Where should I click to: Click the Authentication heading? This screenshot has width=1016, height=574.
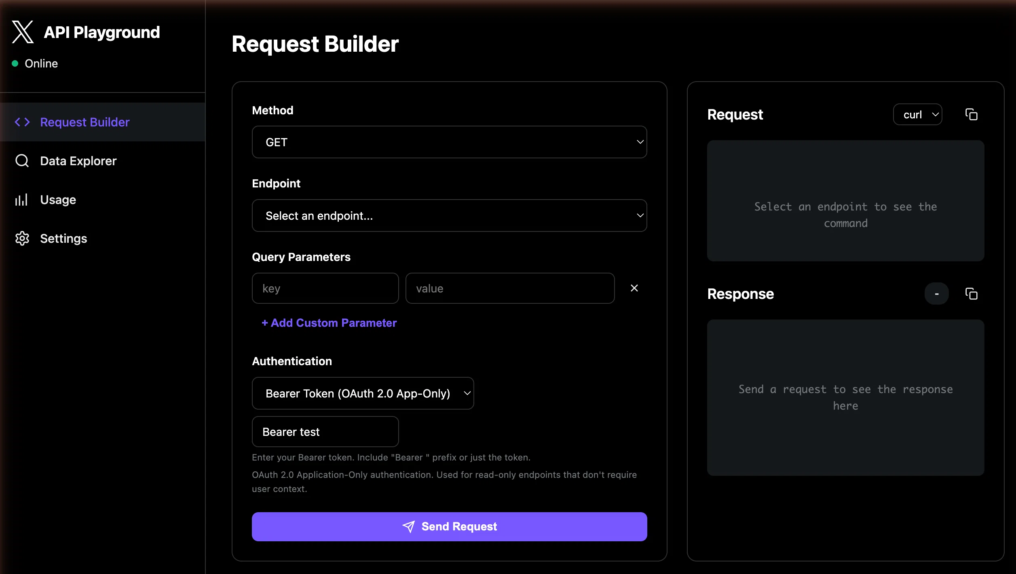pos(292,361)
